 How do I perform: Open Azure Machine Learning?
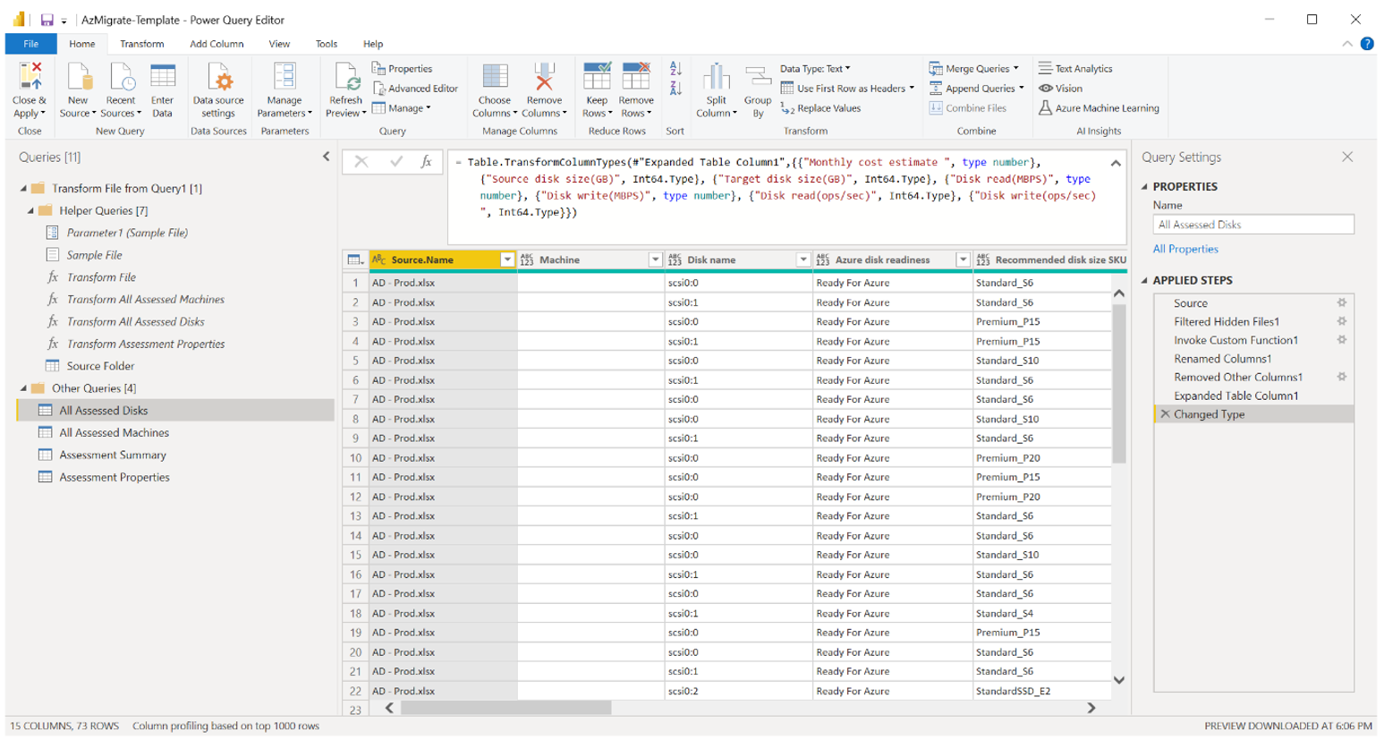pyautogui.click(x=1099, y=108)
